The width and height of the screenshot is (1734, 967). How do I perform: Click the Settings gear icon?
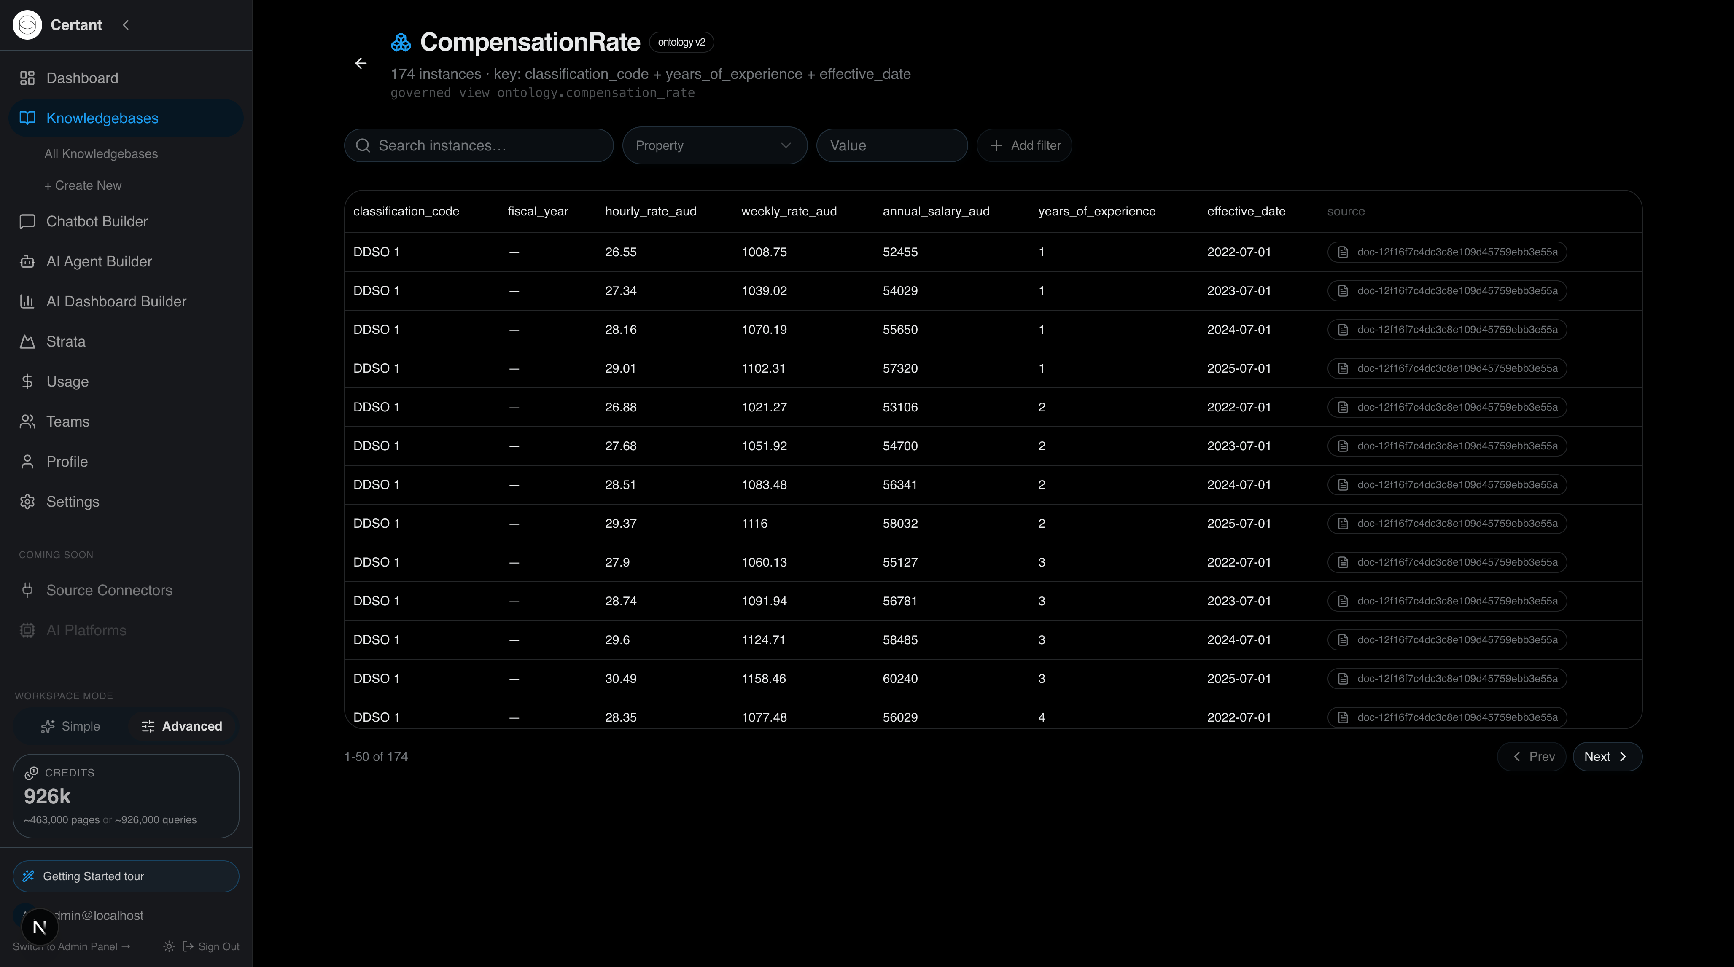(x=27, y=501)
